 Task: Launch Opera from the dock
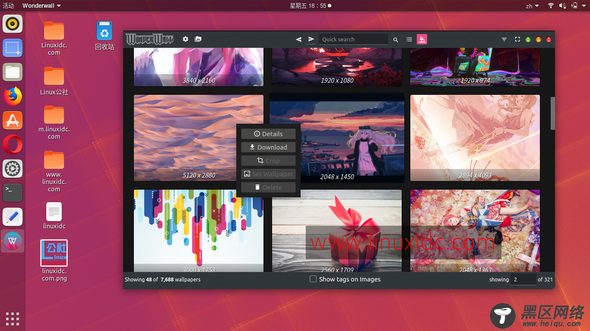[13, 144]
